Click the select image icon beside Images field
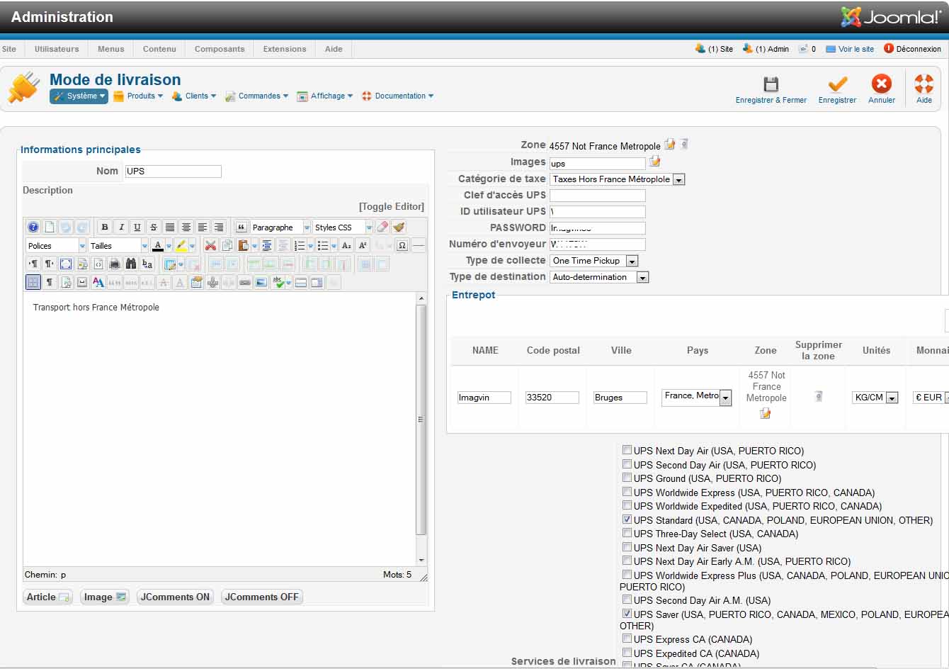The width and height of the screenshot is (949, 669). (x=655, y=162)
